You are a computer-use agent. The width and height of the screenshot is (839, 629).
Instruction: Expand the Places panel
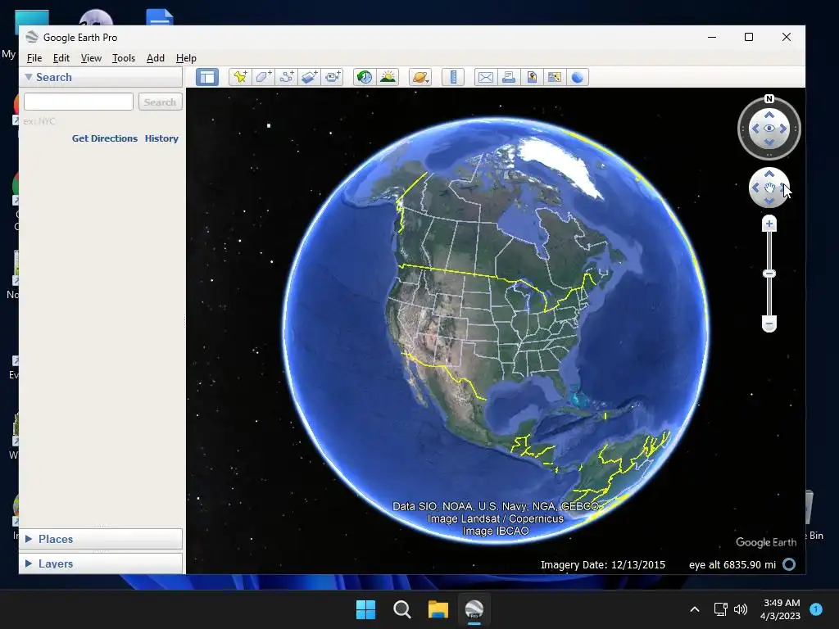[29, 539]
